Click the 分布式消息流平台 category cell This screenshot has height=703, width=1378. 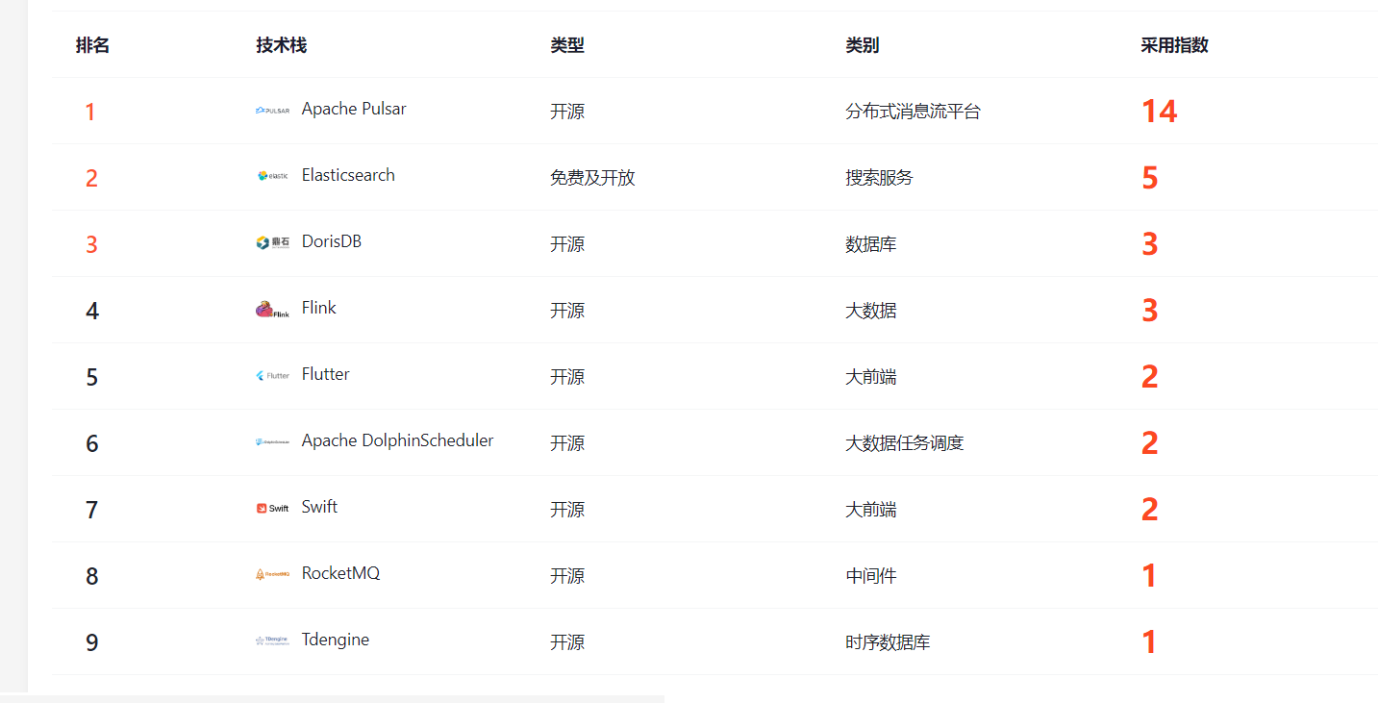point(914,112)
